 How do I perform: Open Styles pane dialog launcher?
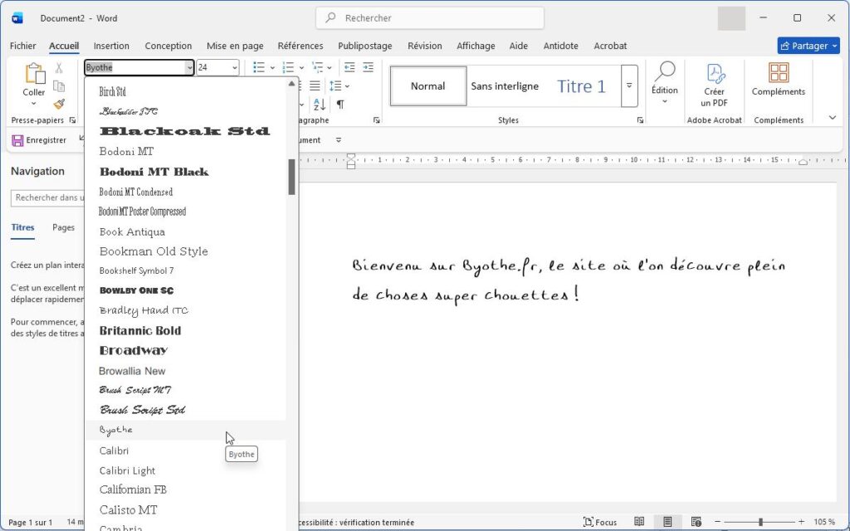pyautogui.click(x=640, y=120)
